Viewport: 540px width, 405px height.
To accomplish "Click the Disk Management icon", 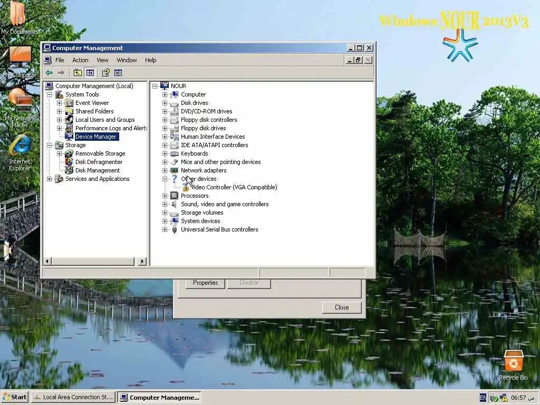I will click(x=69, y=170).
